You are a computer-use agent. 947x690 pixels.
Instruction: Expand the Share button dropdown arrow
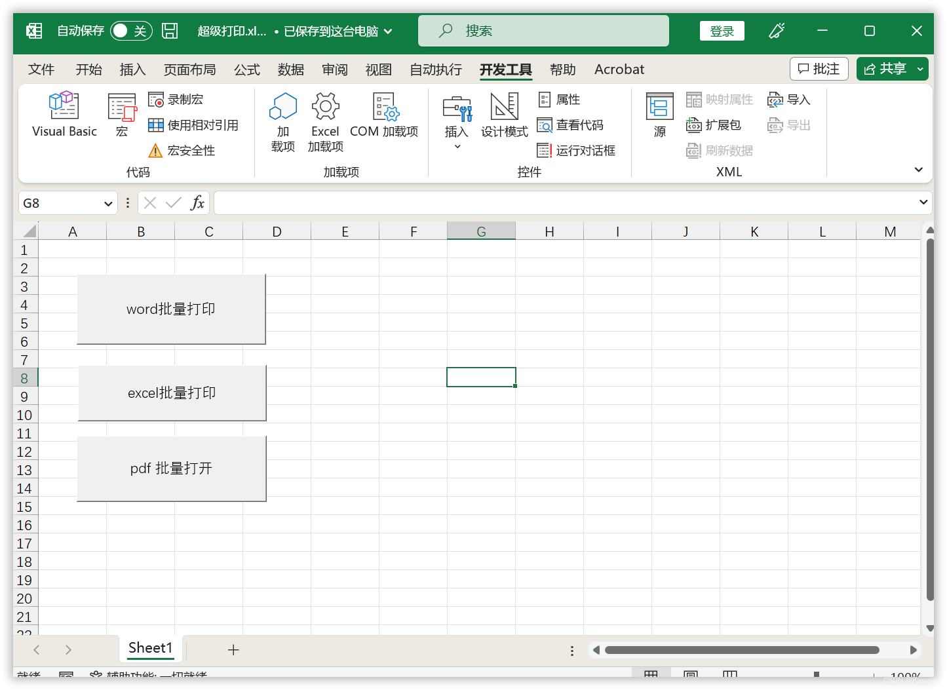(x=920, y=69)
